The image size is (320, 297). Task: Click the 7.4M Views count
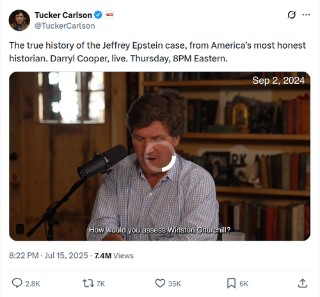tap(114, 255)
